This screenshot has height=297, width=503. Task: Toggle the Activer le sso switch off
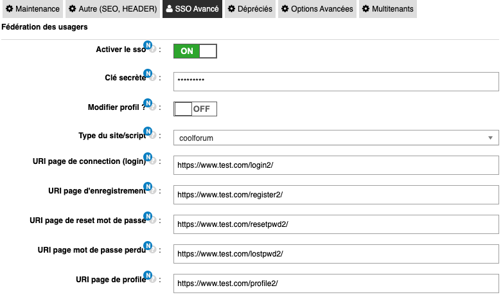click(x=195, y=51)
